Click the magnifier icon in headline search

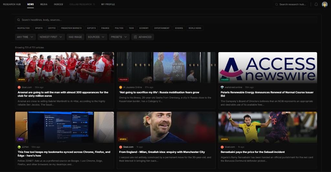coord(18,20)
